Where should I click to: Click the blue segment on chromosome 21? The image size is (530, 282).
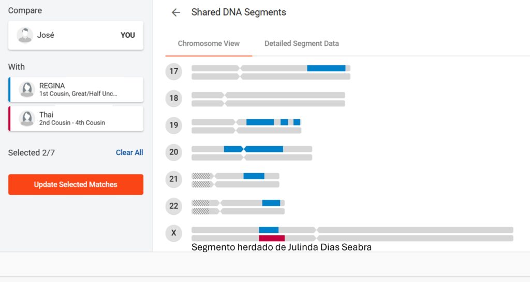point(254,176)
